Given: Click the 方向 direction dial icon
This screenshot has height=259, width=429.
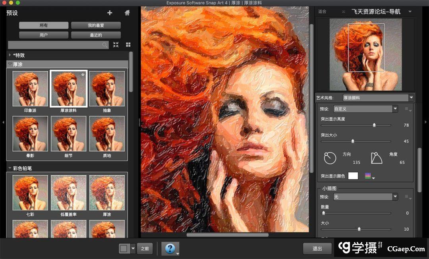Looking at the screenshot, I should click(x=330, y=158).
